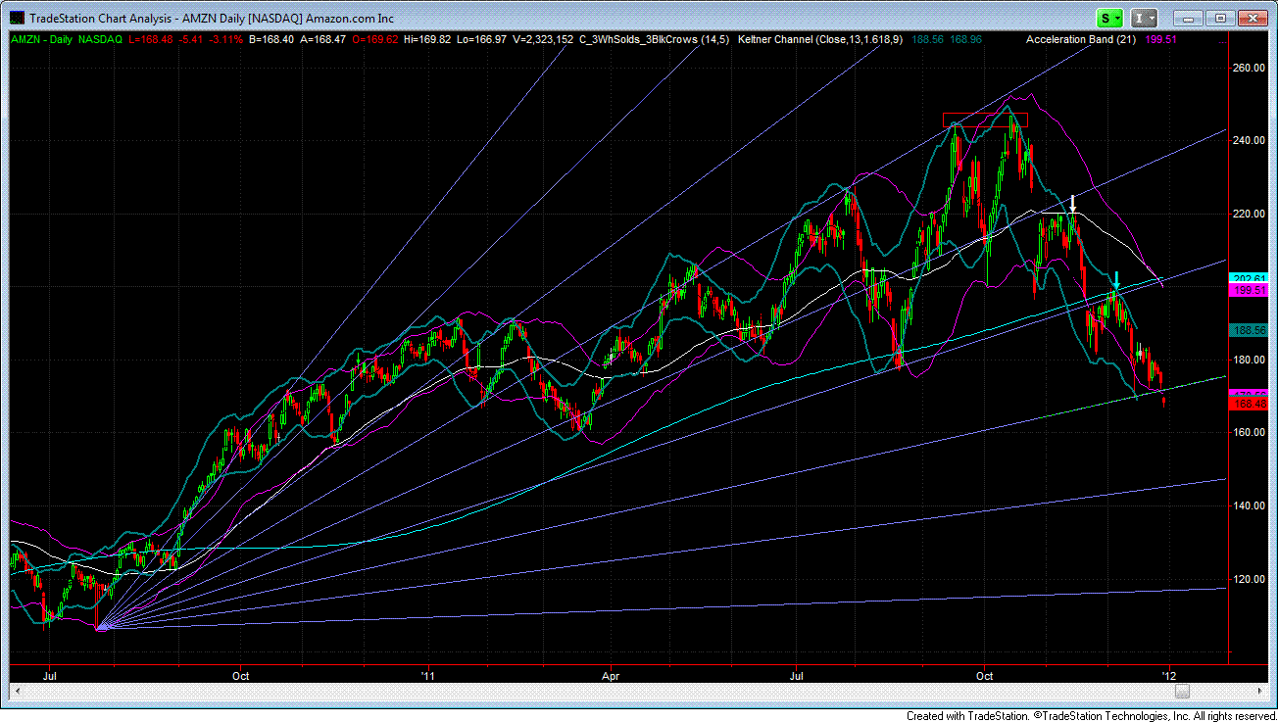Select the cyan down-arrow marker on the chart
This screenshot has width=1278, height=722.
pyautogui.click(x=1115, y=279)
